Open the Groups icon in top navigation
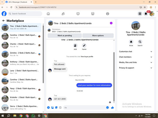Screen dimensions: 158x118 (107, 14)
